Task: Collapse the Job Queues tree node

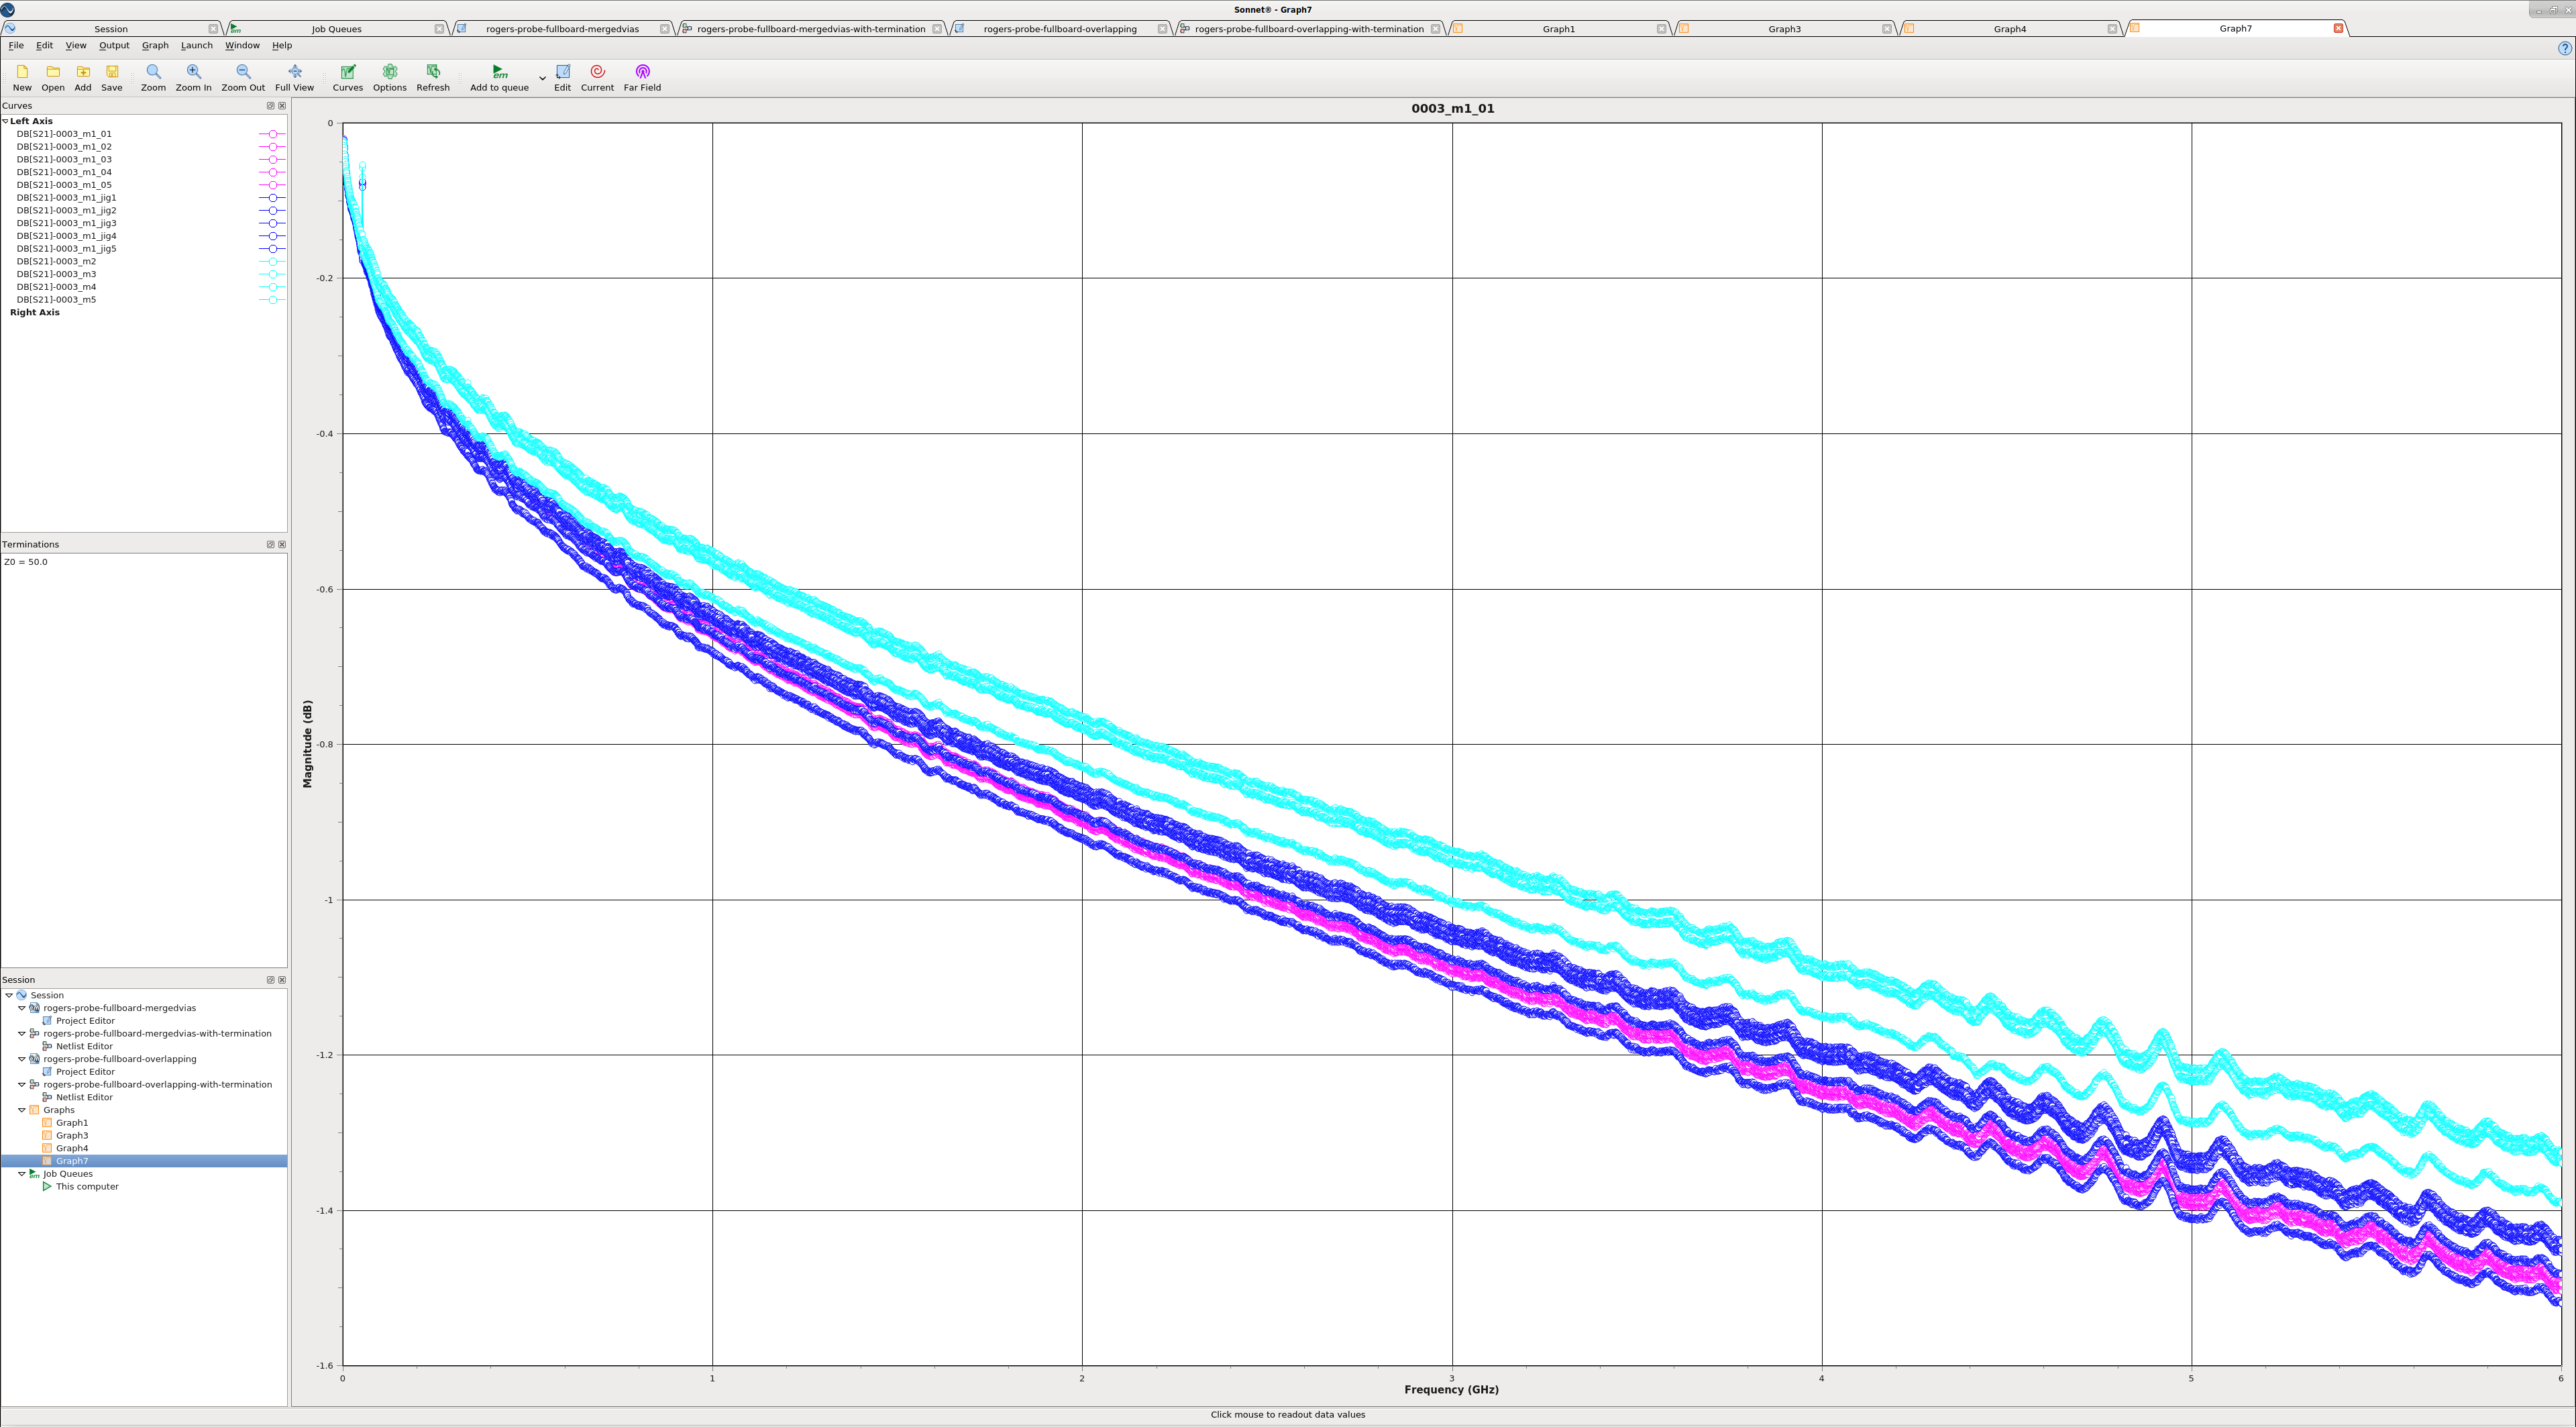Action: [x=22, y=1174]
